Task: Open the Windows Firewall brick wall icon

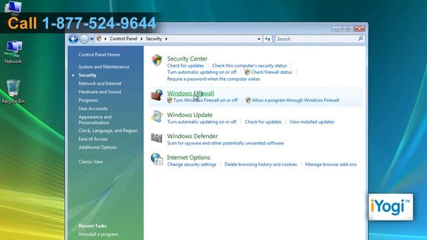Action: tap(157, 95)
